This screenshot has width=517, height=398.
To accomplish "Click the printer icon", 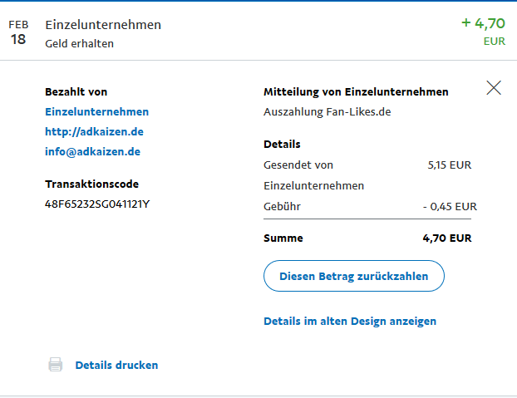I will [56, 365].
